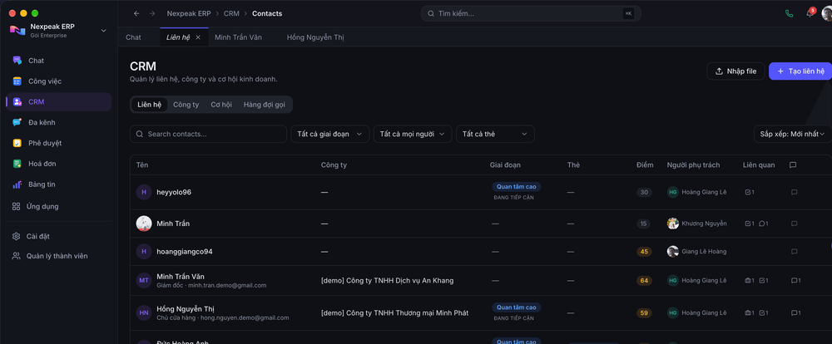Open Tất cả thẻ tag dropdown

pyautogui.click(x=495, y=134)
